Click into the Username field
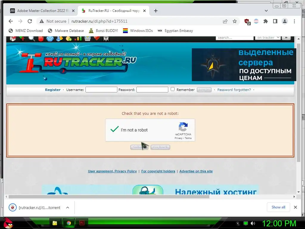This screenshot has width=305, height=229. tap(101, 89)
